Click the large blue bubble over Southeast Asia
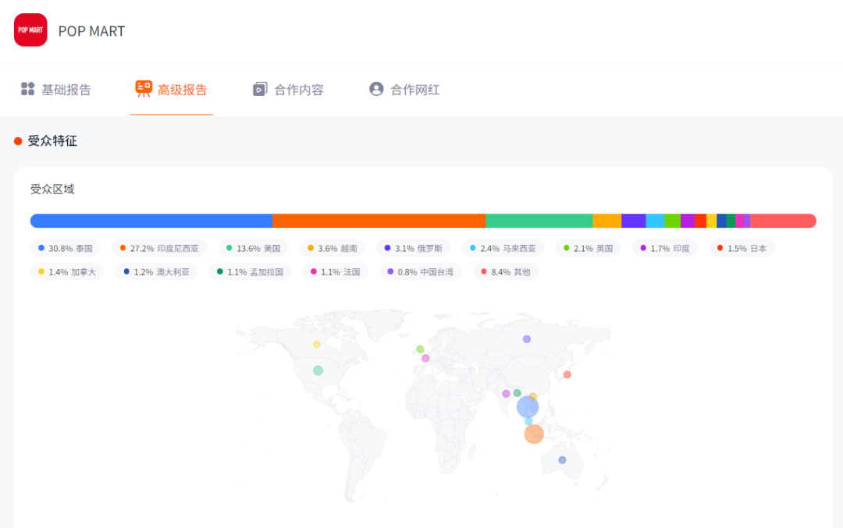The height and width of the screenshot is (528, 843). [528, 406]
